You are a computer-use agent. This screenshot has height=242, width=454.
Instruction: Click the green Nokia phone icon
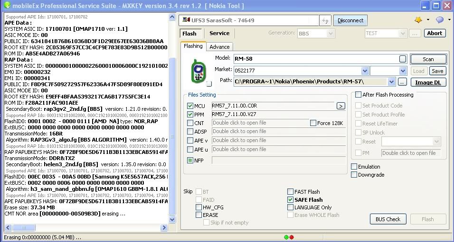coord(199,72)
